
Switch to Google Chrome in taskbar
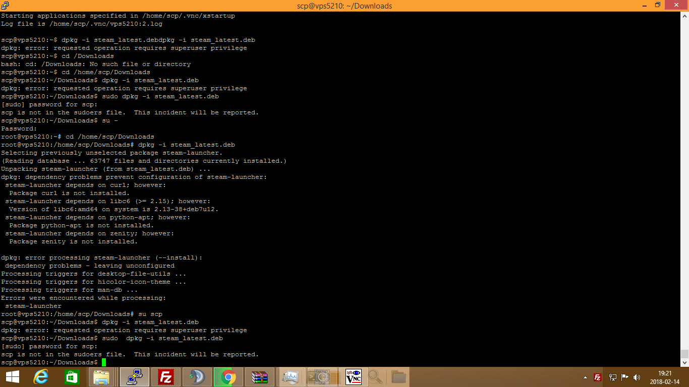coord(228,377)
